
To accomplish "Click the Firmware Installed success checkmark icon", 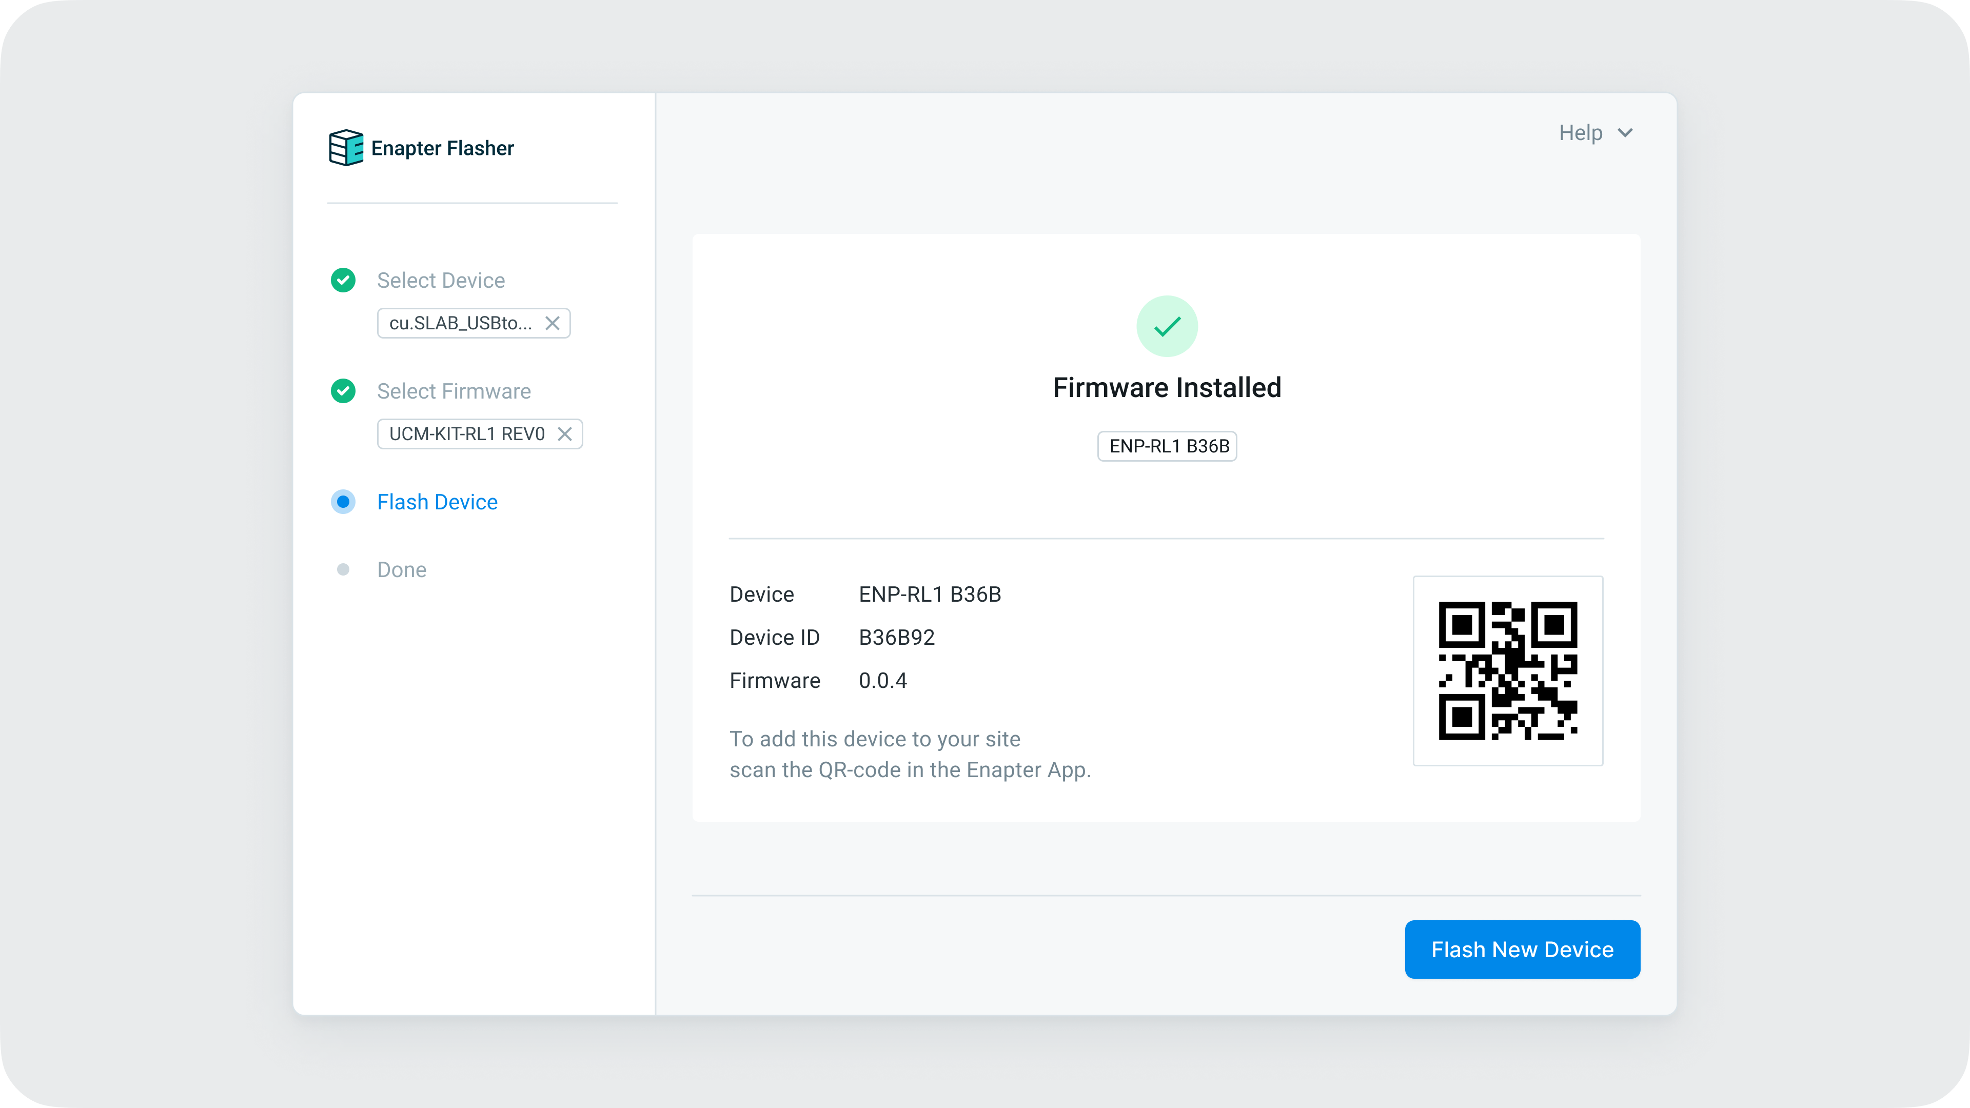I will [x=1166, y=327].
